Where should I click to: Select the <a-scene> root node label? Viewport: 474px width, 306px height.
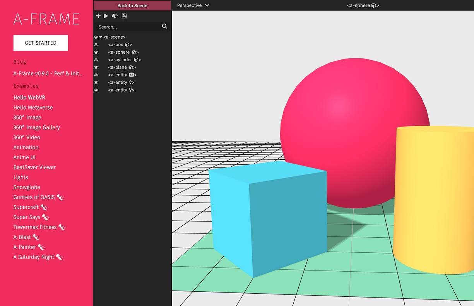[x=114, y=37]
